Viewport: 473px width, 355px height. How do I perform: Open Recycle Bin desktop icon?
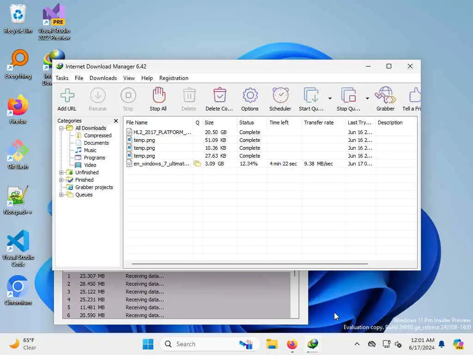tap(18, 18)
